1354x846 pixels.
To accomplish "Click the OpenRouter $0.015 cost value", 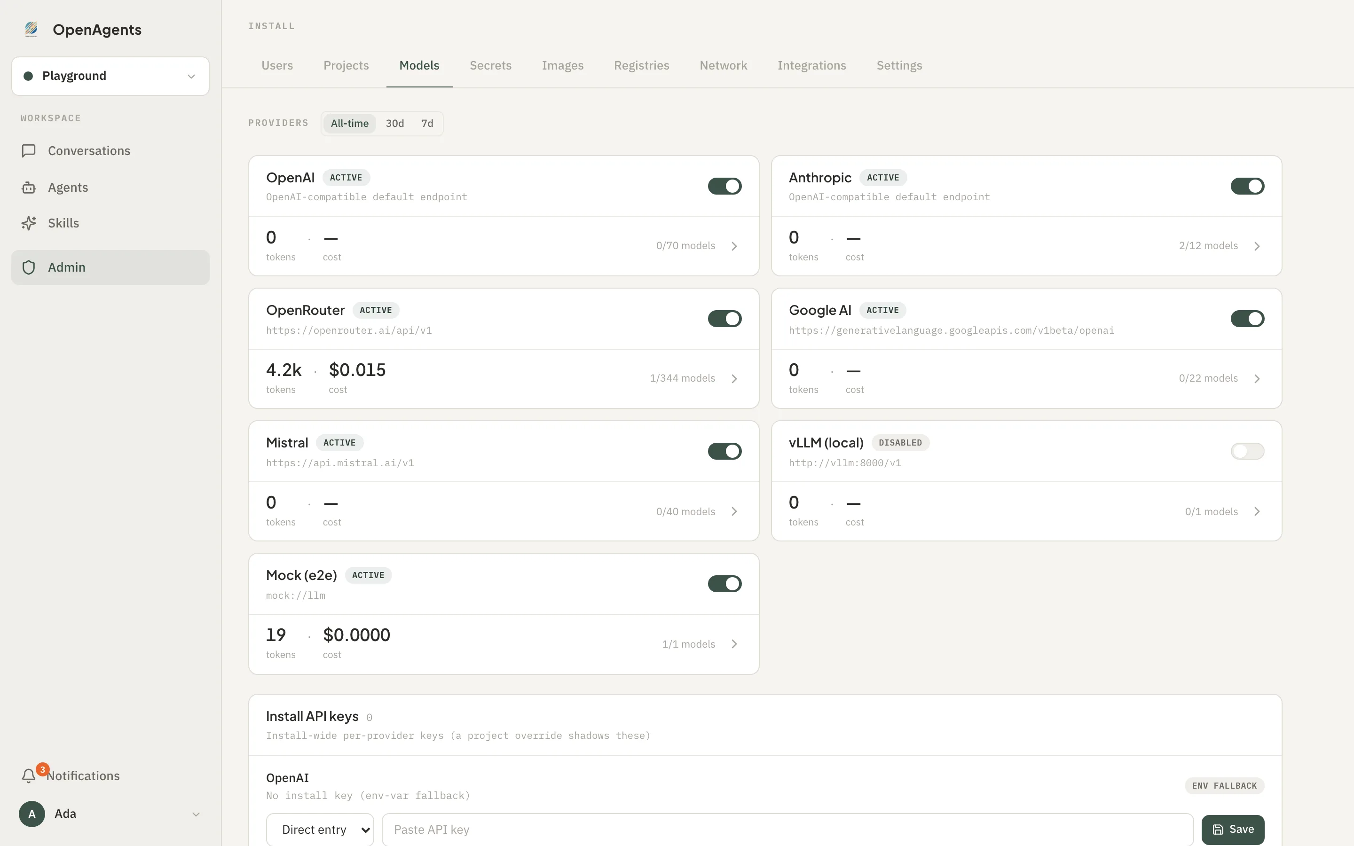I will 357,370.
